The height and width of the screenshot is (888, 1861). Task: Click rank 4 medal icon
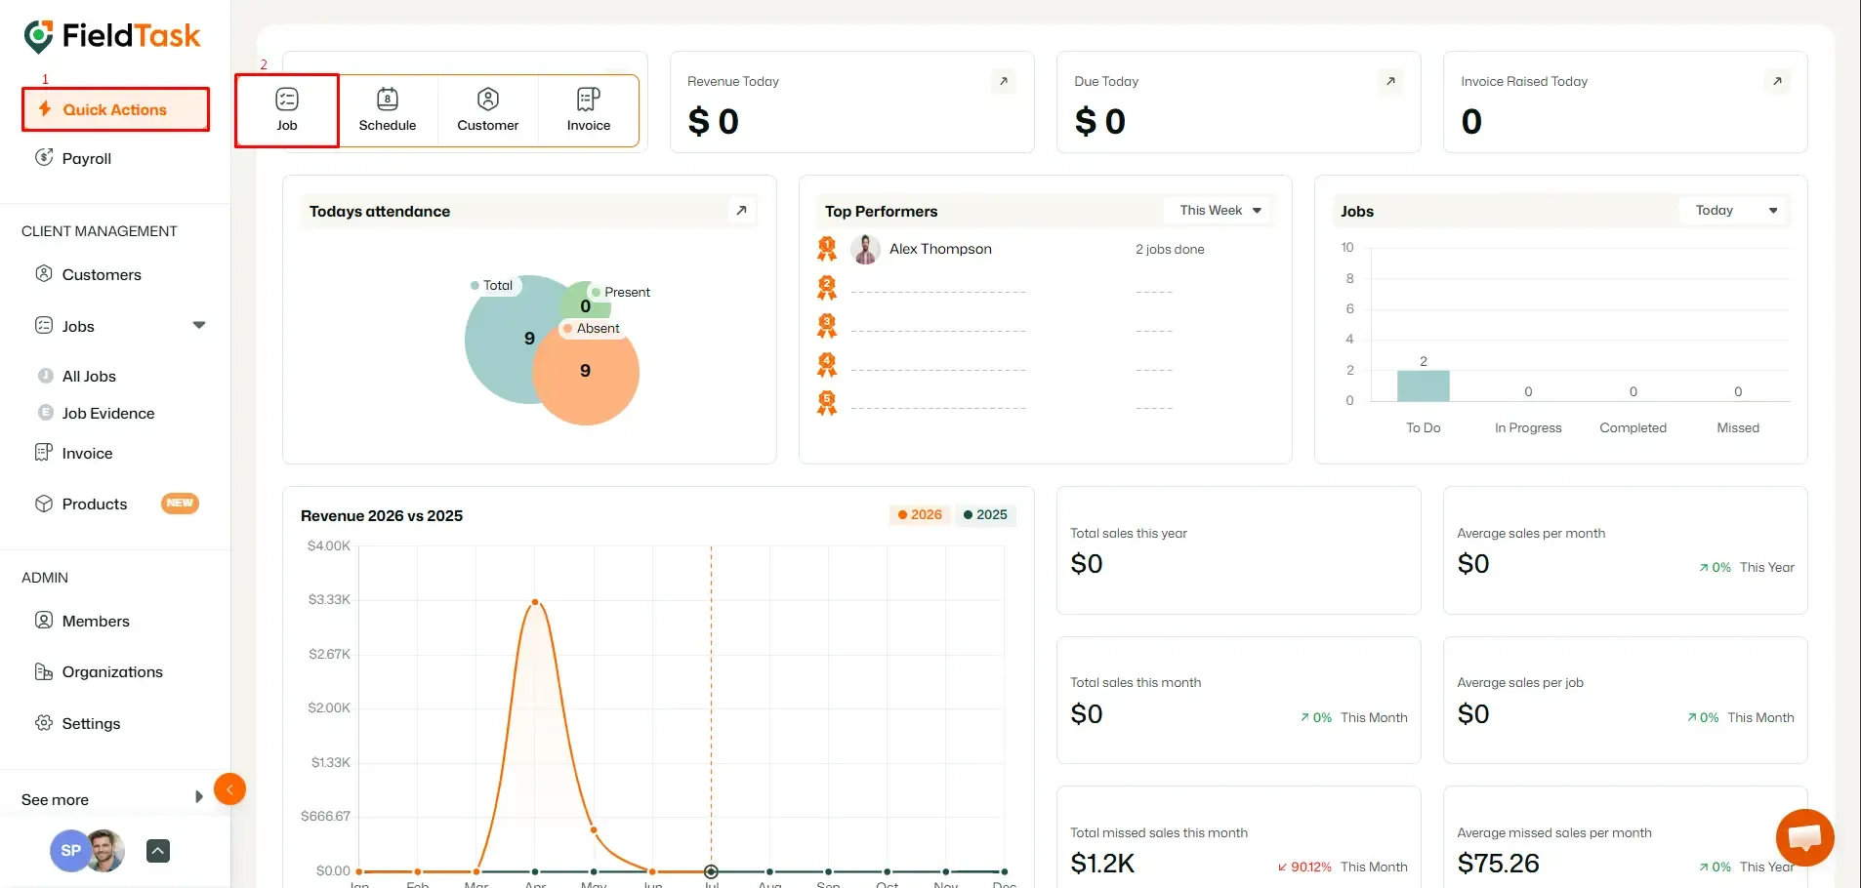(827, 365)
